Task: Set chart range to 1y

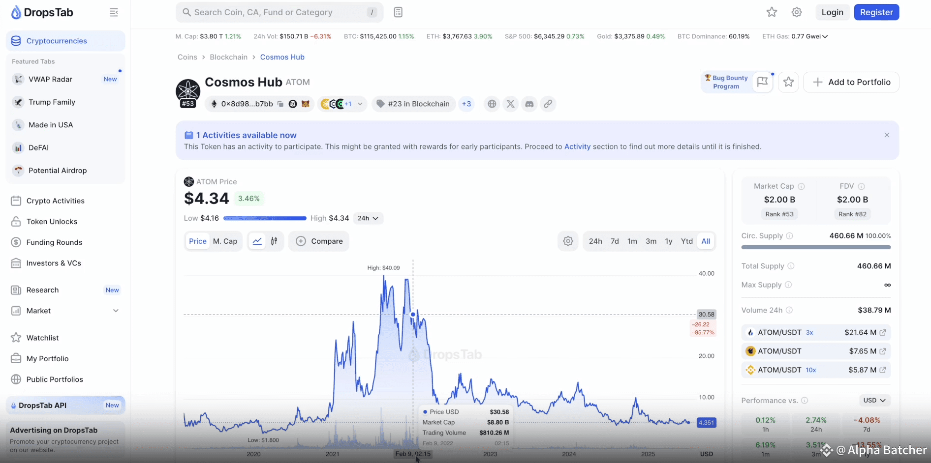Action: [x=669, y=241]
